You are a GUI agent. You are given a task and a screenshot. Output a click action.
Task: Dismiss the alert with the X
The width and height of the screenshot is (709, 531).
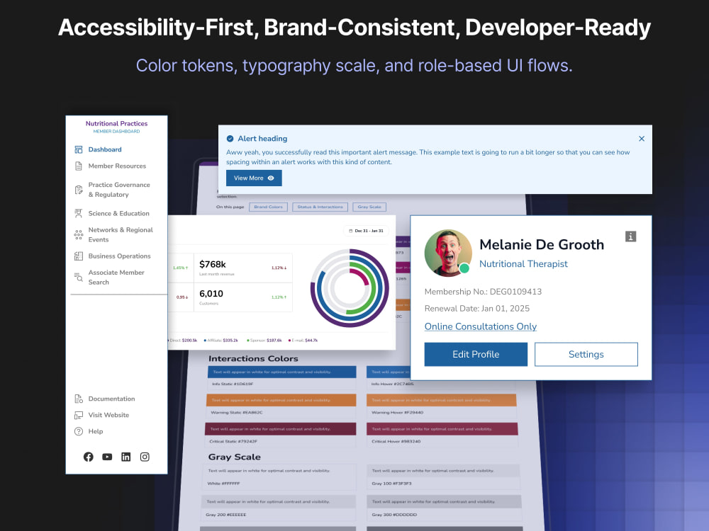point(642,139)
